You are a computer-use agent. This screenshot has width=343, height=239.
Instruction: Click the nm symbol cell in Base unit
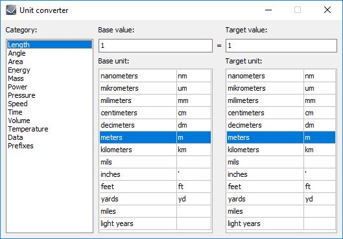[194, 76]
